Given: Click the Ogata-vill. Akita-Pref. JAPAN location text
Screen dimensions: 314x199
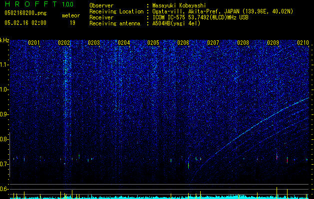Looking at the screenshot, I should [223, 11].
